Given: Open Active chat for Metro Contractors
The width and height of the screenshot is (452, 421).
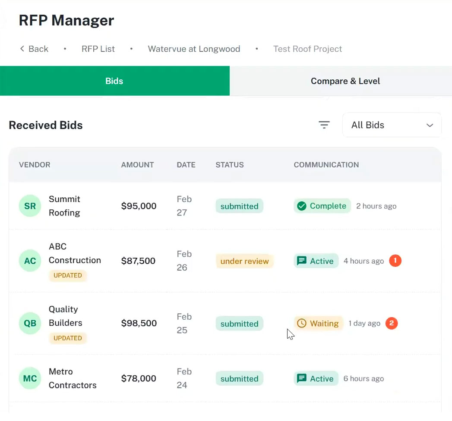Looking at the screenshot, I should pos(316,378).
